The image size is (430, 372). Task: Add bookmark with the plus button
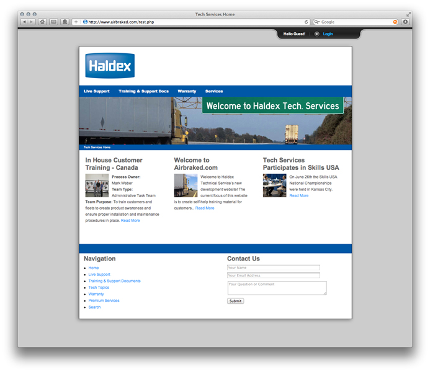76,22
